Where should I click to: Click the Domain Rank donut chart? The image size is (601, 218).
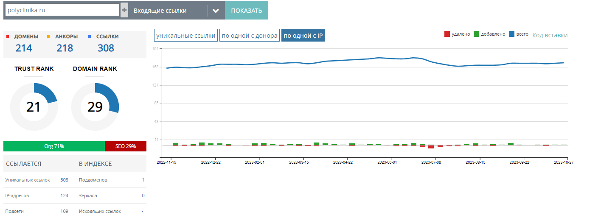[95, 107]
